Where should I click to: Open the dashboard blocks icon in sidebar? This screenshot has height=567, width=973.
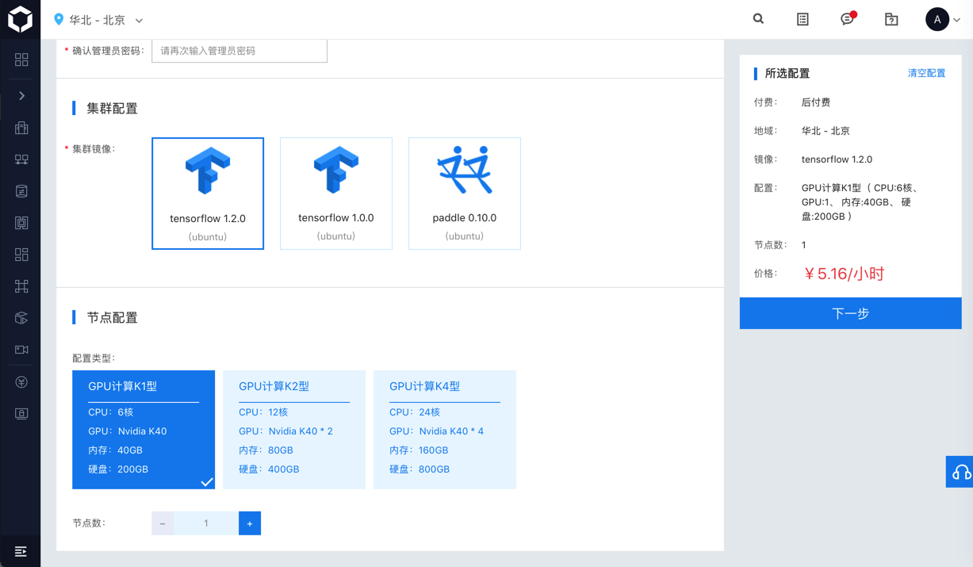coord(21,255)
